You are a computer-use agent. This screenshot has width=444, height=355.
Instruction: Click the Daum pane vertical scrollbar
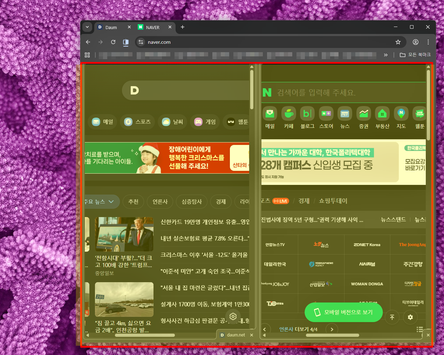[x=252, y=90]
